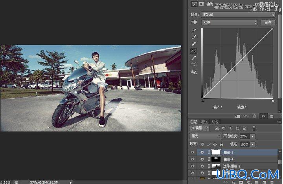Add layer mask button at panel bottom
Viewport: 283px width, 184px height.
(x=241, y=182)
